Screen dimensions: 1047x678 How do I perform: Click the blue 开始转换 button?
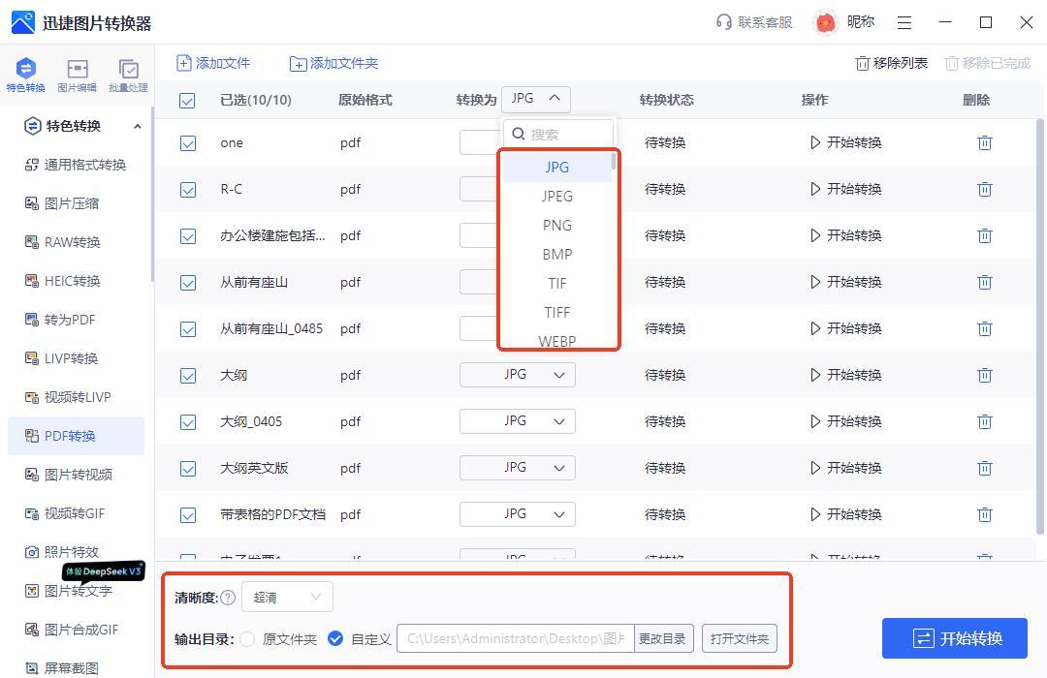tap(956, 638)
